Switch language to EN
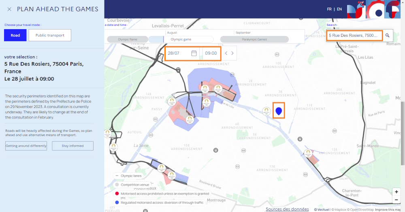 (x=339, y=9)
